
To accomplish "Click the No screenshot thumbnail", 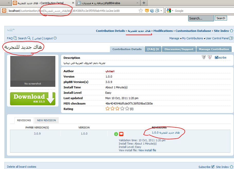I will pyautogui.click(x=33, y=71).
